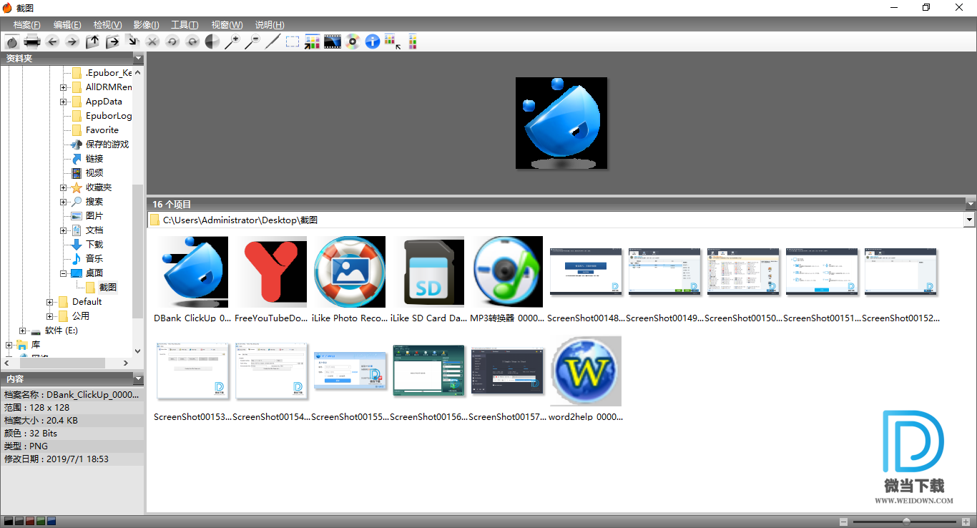Pick the red swatch in status bar
This screenshot has height=528, width=977.
click(x=29, y=522)
